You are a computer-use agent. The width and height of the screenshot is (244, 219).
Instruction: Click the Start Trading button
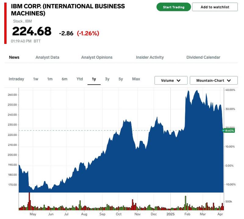[174, 7]
